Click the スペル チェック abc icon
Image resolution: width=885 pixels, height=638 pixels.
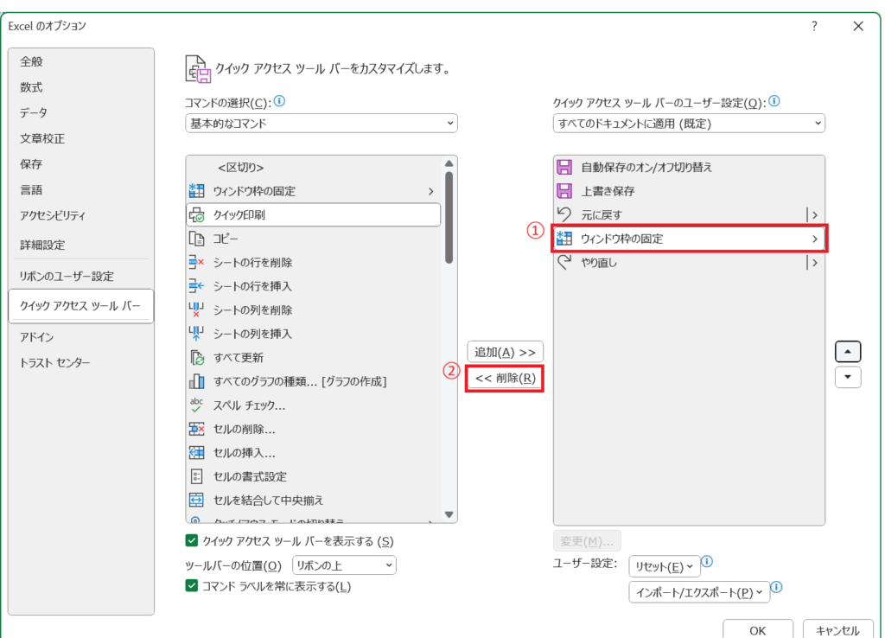[x=196, y=405]
